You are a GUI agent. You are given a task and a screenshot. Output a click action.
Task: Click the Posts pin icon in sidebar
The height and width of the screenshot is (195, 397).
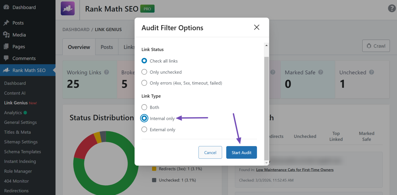(x=6, y=23)
